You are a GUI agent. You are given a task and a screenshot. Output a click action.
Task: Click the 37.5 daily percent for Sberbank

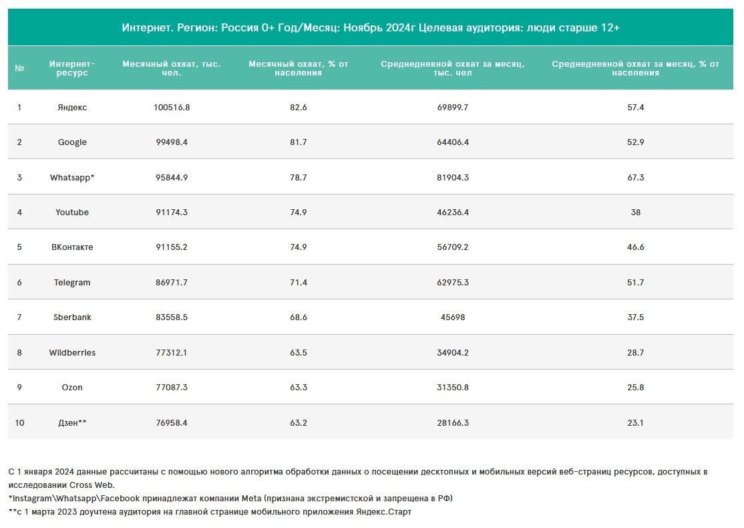(x=635, y=317)
